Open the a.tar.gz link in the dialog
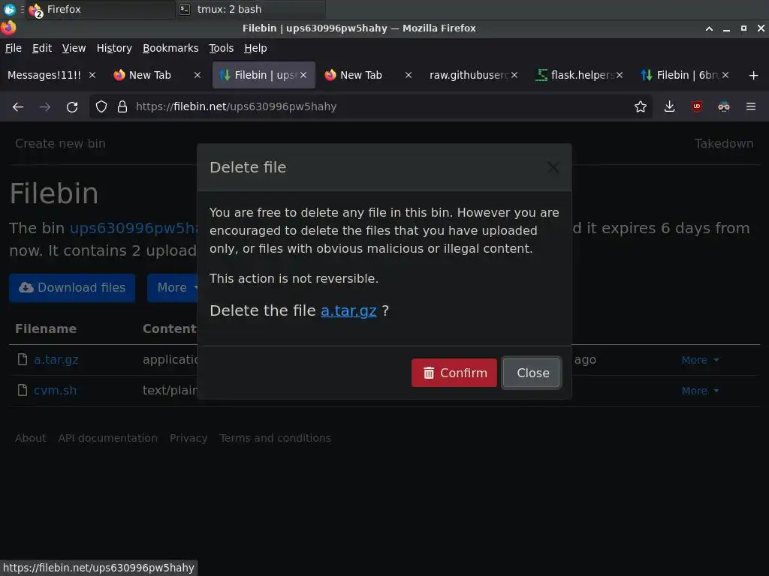769x576 pixels. [348, 310]
